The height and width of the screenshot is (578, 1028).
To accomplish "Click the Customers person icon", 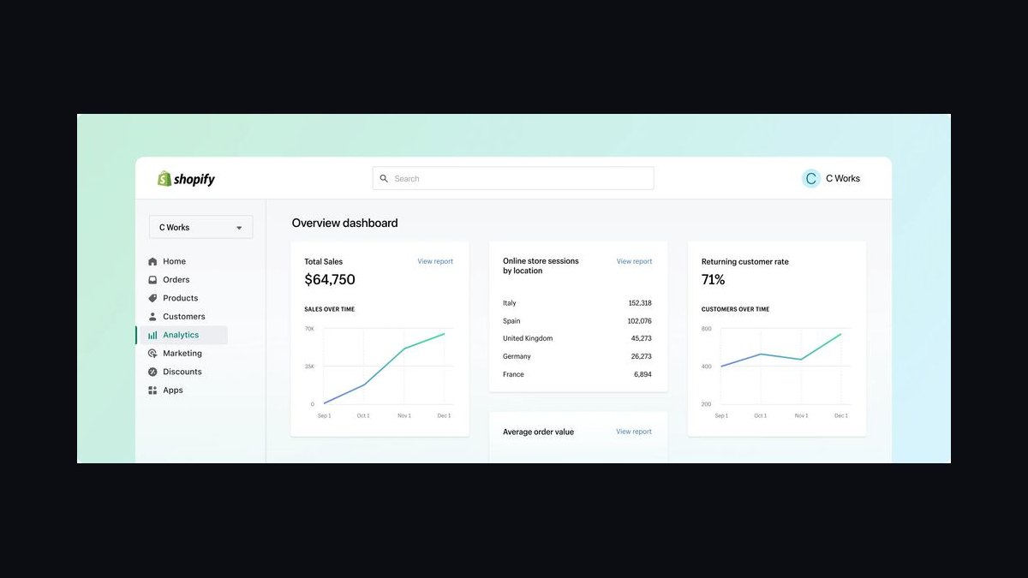I will [152, 317].
